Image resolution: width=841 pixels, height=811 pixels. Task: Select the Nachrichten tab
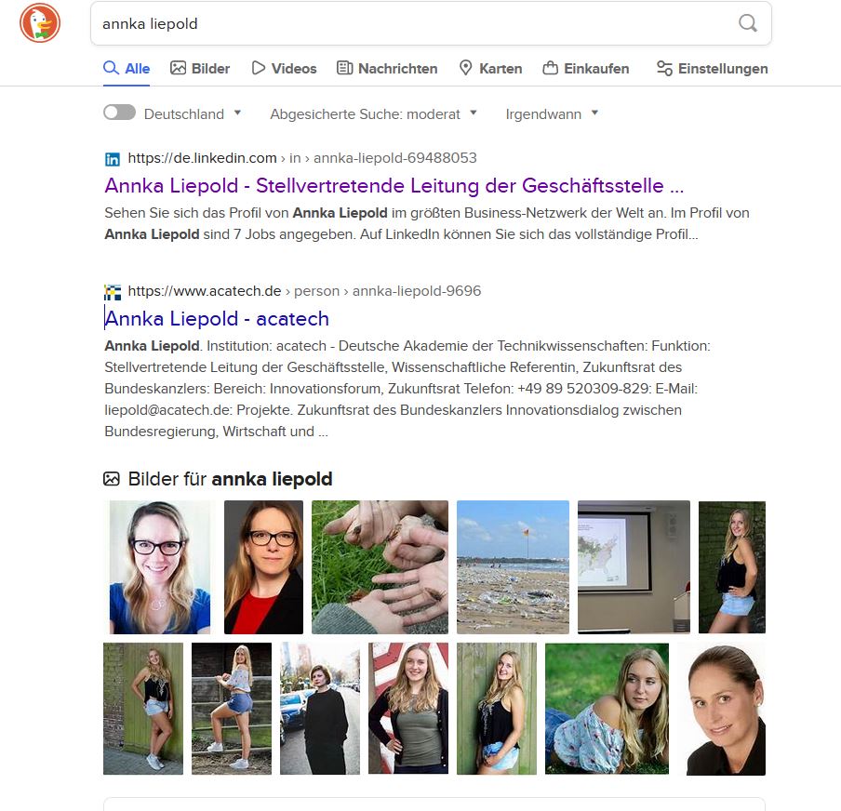(387, 68)
